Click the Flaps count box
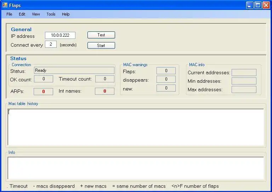The height and width of the screenshot is (192, 272). (x=166, y=71)
